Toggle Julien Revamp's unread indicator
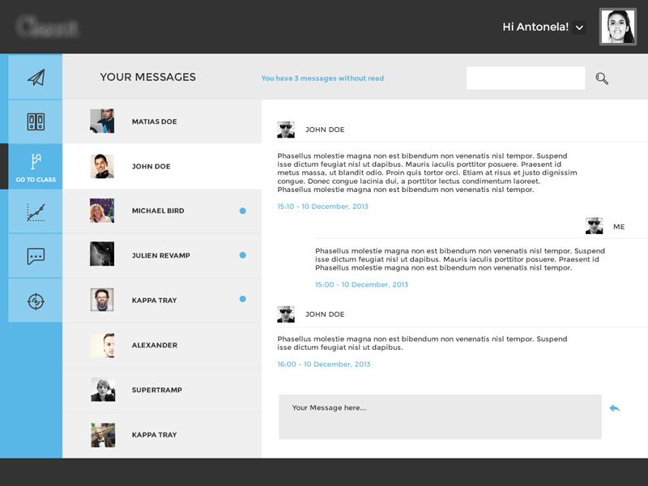 pyautogui.click(x=243, y=254)
